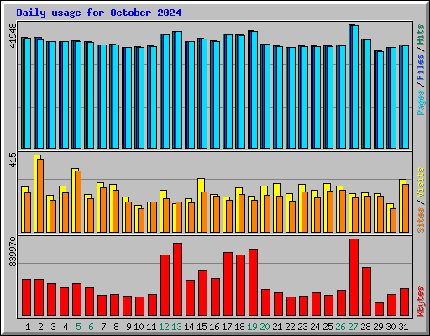Click day label 23 on x-axis
The height and width of the screenshot is (336, 430).
tap(302, 327)
